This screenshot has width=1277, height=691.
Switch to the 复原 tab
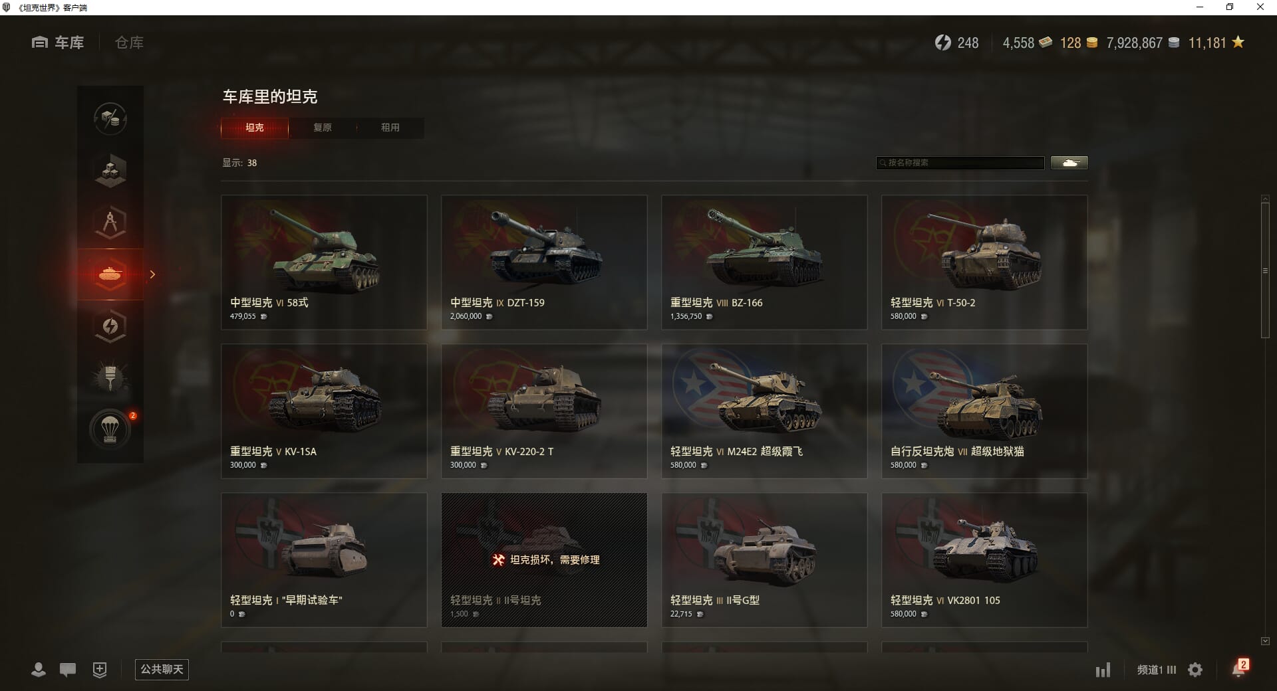pos(323,128)
